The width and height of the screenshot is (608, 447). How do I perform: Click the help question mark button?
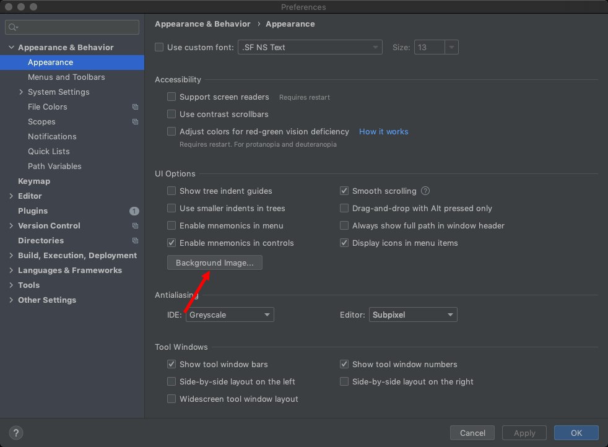17,433
